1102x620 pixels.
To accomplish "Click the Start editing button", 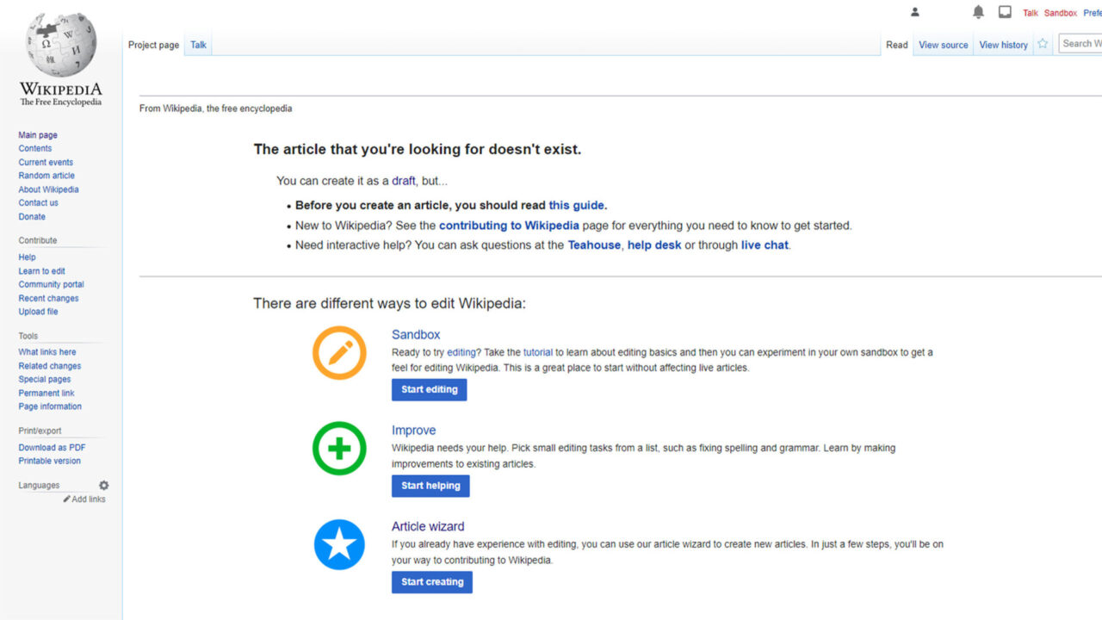I will click(429, 389).
